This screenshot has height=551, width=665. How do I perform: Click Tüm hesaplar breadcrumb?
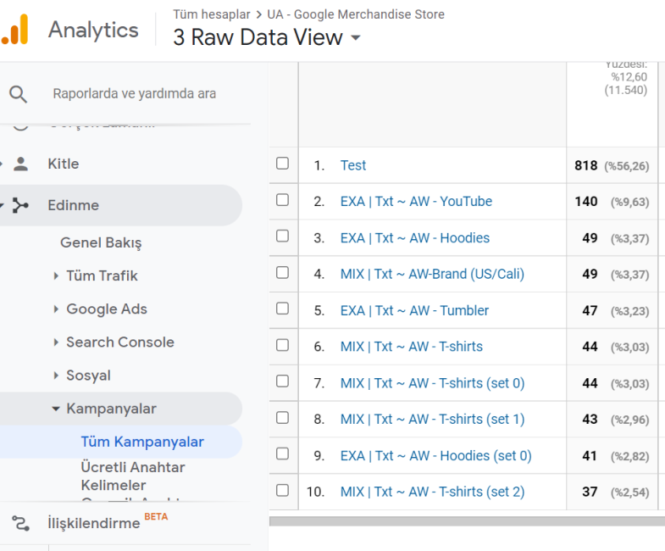(x=211, y=14)
